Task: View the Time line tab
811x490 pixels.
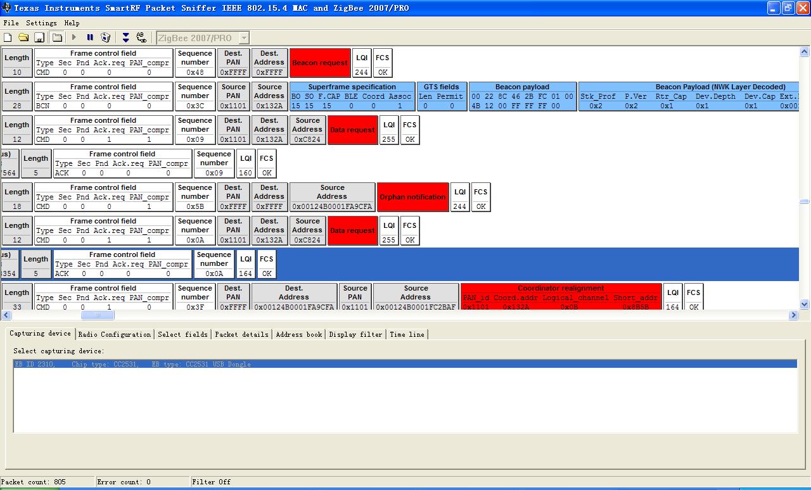Action: (407, 334)
